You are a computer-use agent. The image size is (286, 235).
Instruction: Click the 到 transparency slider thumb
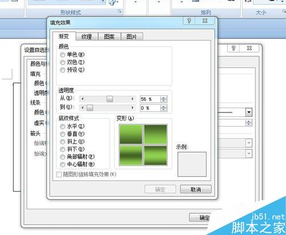point(90,108)
